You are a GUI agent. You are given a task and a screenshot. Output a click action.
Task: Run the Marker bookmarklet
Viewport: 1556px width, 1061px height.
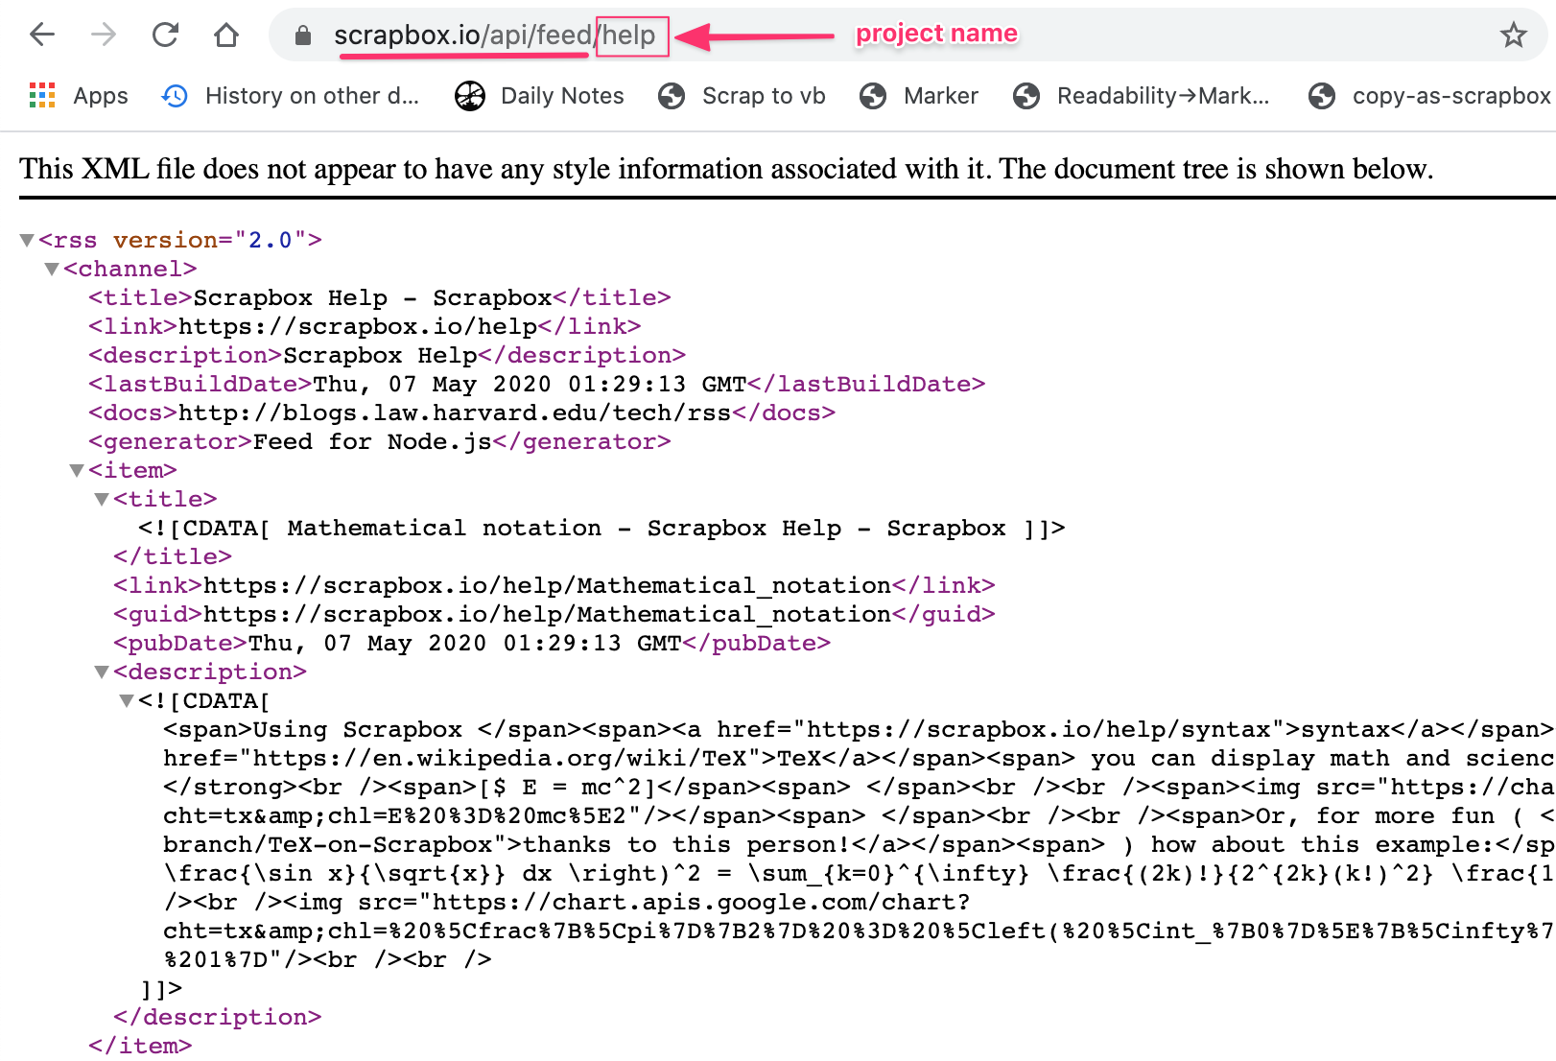919,96
